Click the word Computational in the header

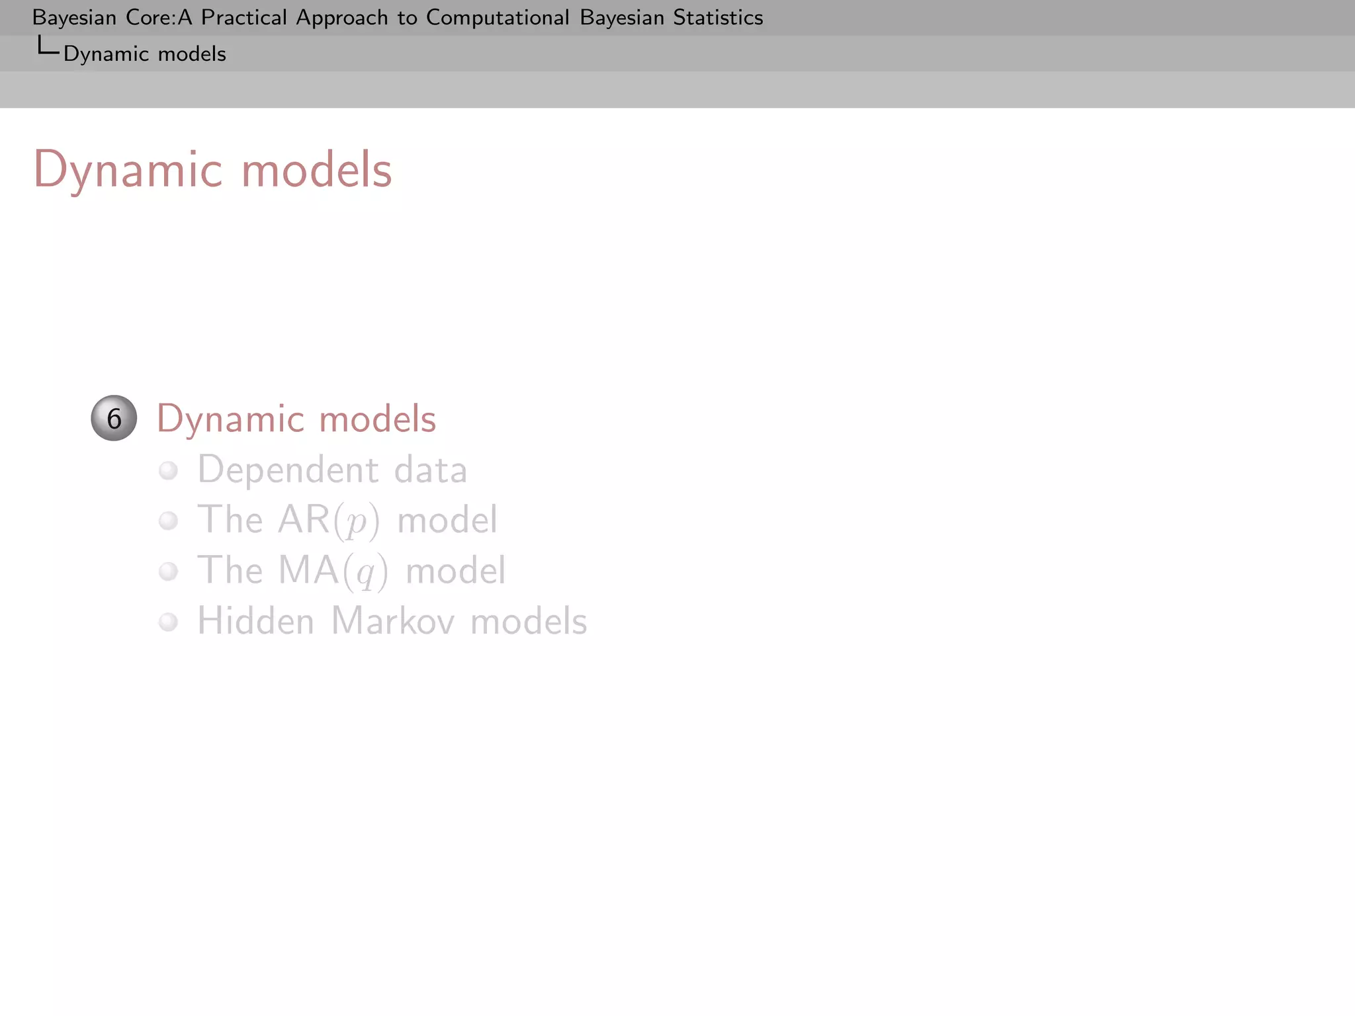498,17
